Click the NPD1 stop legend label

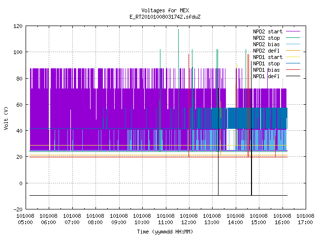coord(266,63)
